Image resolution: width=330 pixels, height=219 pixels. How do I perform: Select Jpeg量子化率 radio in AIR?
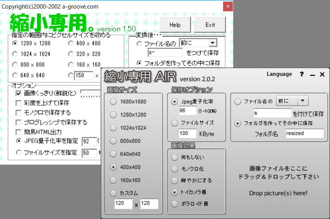[174, 102]
